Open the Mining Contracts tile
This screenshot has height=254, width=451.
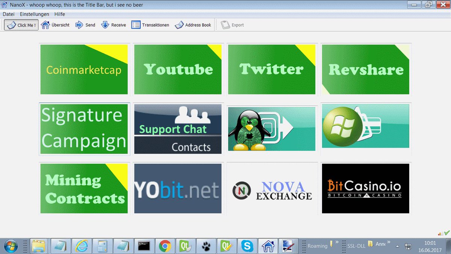coord(84,188)
